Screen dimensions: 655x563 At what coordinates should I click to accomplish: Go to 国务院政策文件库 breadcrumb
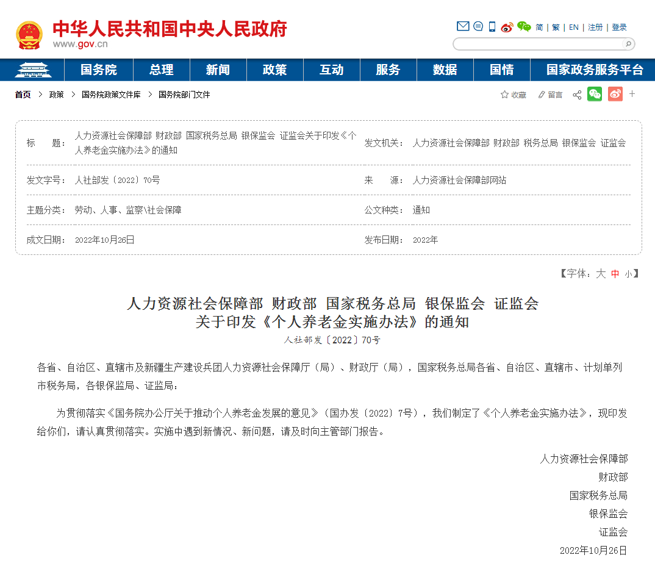coord(111,95)
